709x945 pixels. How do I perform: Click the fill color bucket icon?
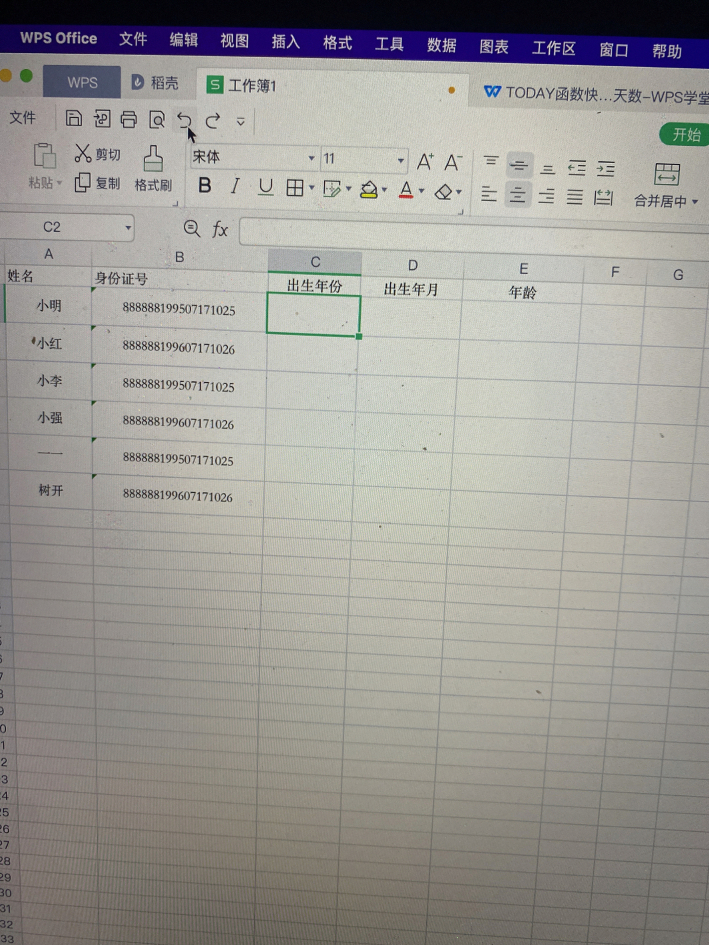369,189
